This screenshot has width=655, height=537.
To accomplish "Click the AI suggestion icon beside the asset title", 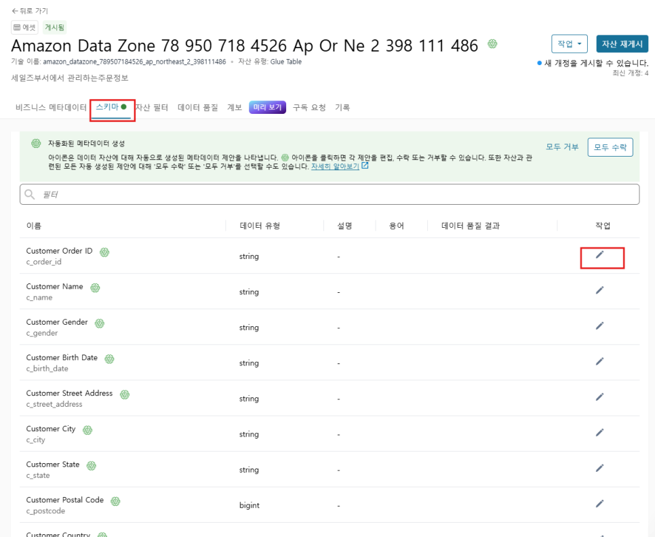I will pos(492,43).
